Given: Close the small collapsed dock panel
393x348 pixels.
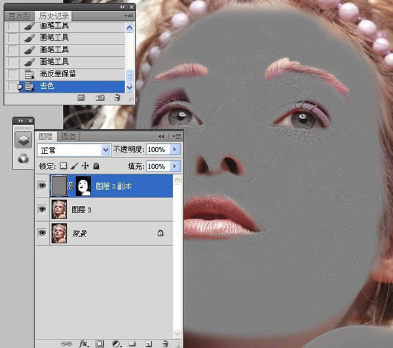Looking at the screenshot, I should coord(30,120).
